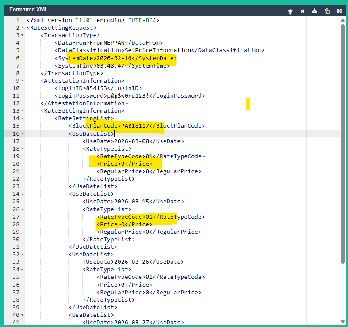
Task: Fold the RateTypeList arrow on line 34
Action: click(22, 270)
